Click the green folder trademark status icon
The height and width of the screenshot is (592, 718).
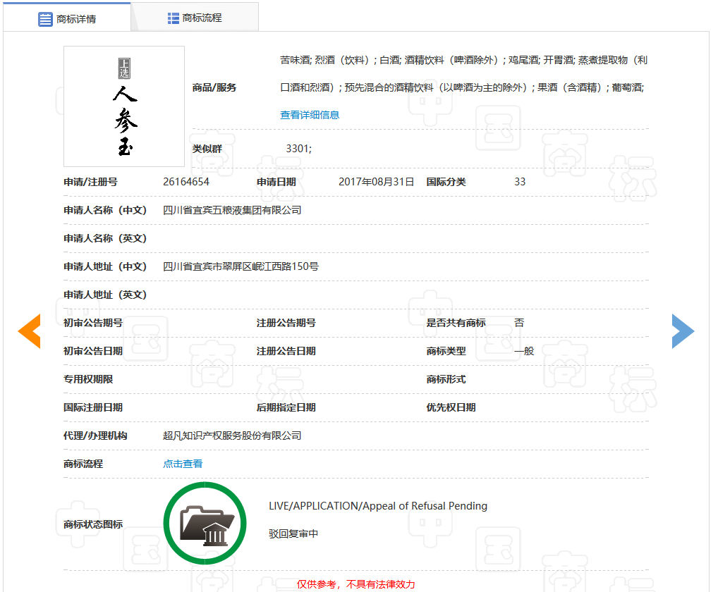pos(205,523)
